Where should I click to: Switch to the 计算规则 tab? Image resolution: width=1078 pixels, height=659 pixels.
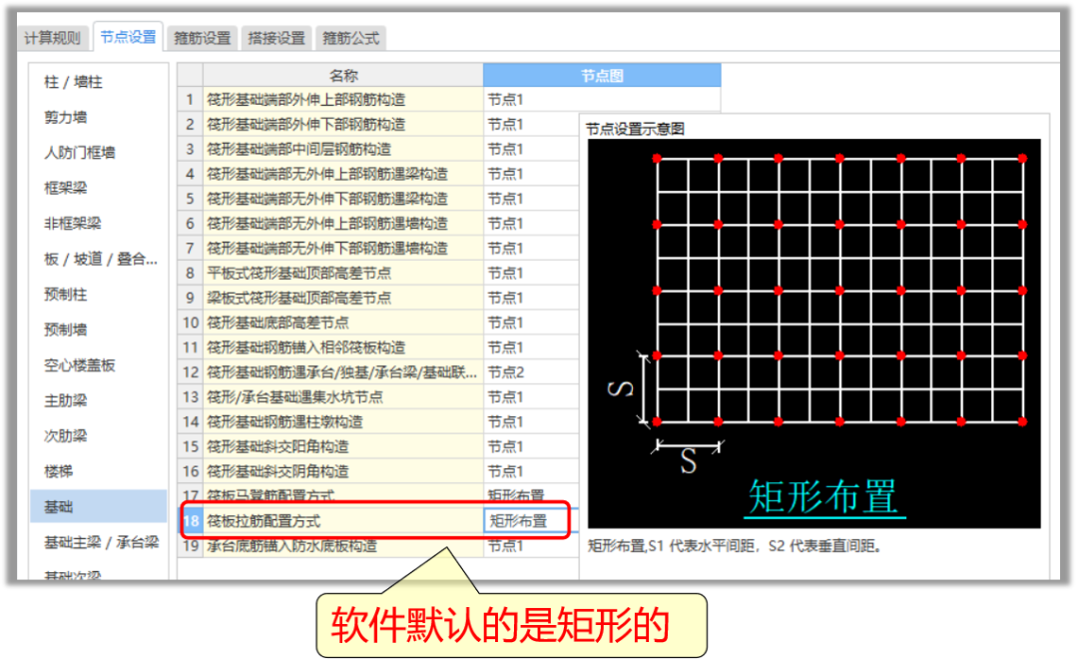tap(52, 38)
